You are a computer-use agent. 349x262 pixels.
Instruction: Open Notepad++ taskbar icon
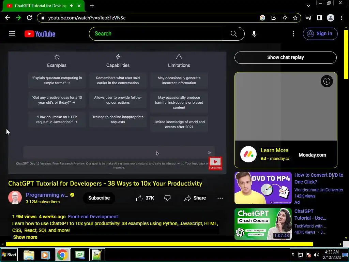(97, 255)
